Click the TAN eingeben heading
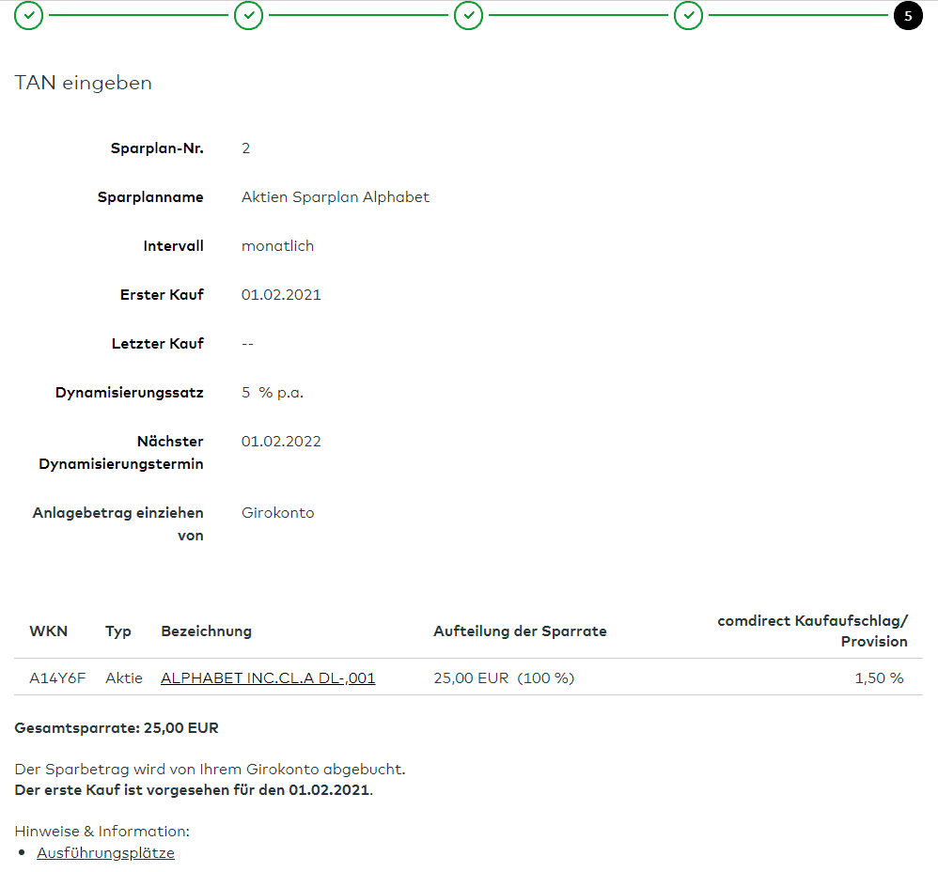Screen dimensions: 938x872 (x=83, y=83)
